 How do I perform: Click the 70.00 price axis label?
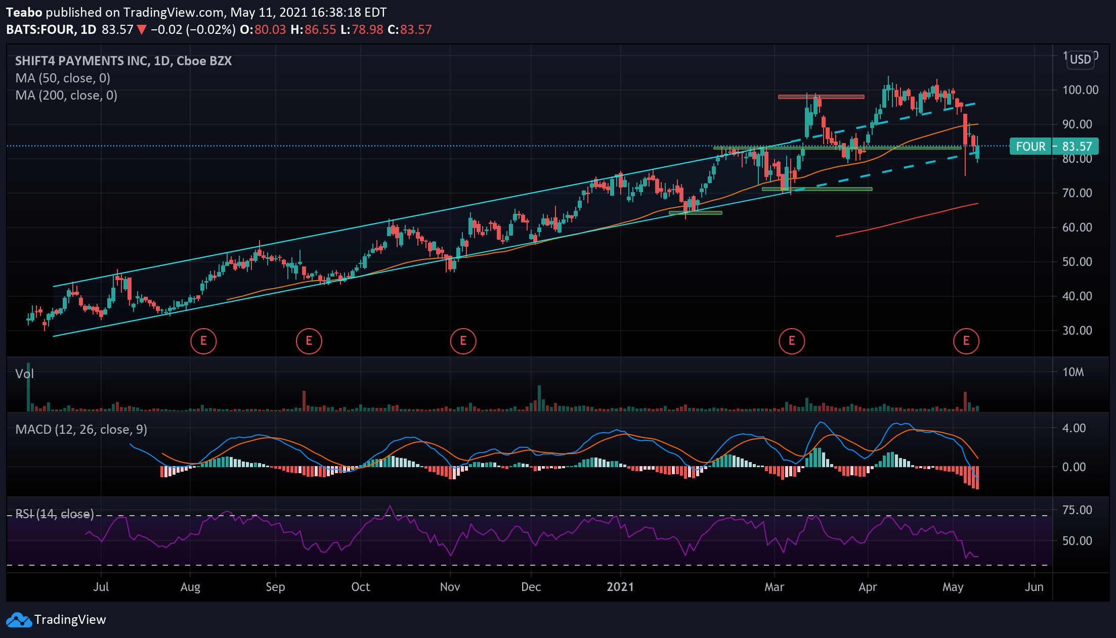tap(1077, 193)
